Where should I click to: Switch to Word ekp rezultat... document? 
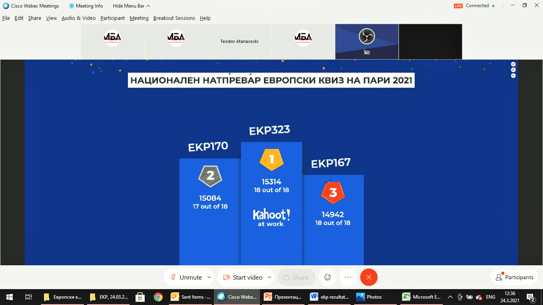(x=330, y=297)
